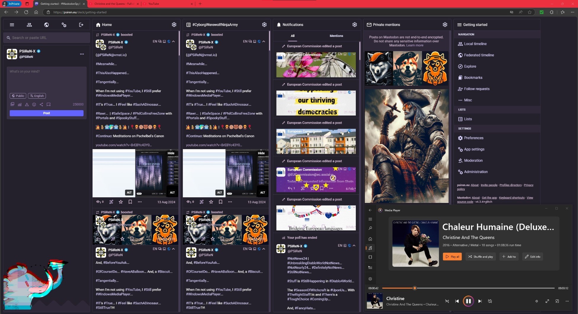Open pirate image in Private mentions
578x314 pixels.
tap(406, 146)
